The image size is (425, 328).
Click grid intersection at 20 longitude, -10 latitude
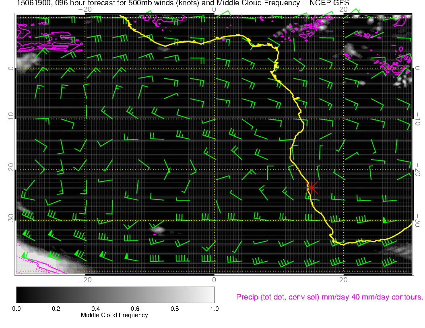pos(343,119)
